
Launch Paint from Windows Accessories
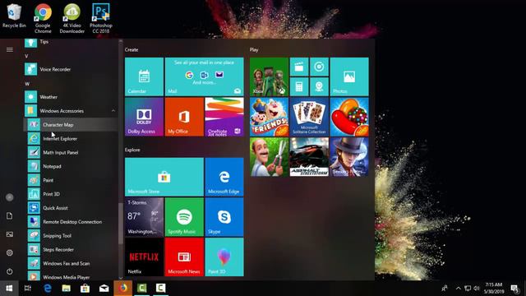coord(71,180)
